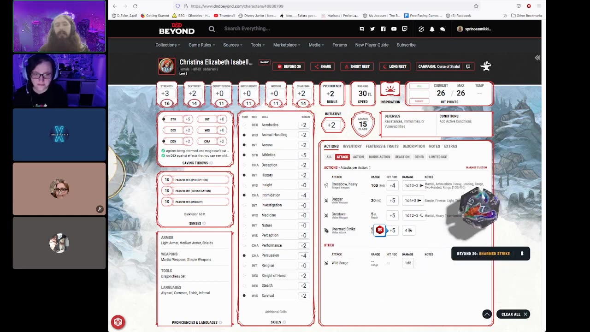Viewport: 590px width, 332px height.
Task: Toggle Animal Handling proficiency dot
Action: (244, 135)
